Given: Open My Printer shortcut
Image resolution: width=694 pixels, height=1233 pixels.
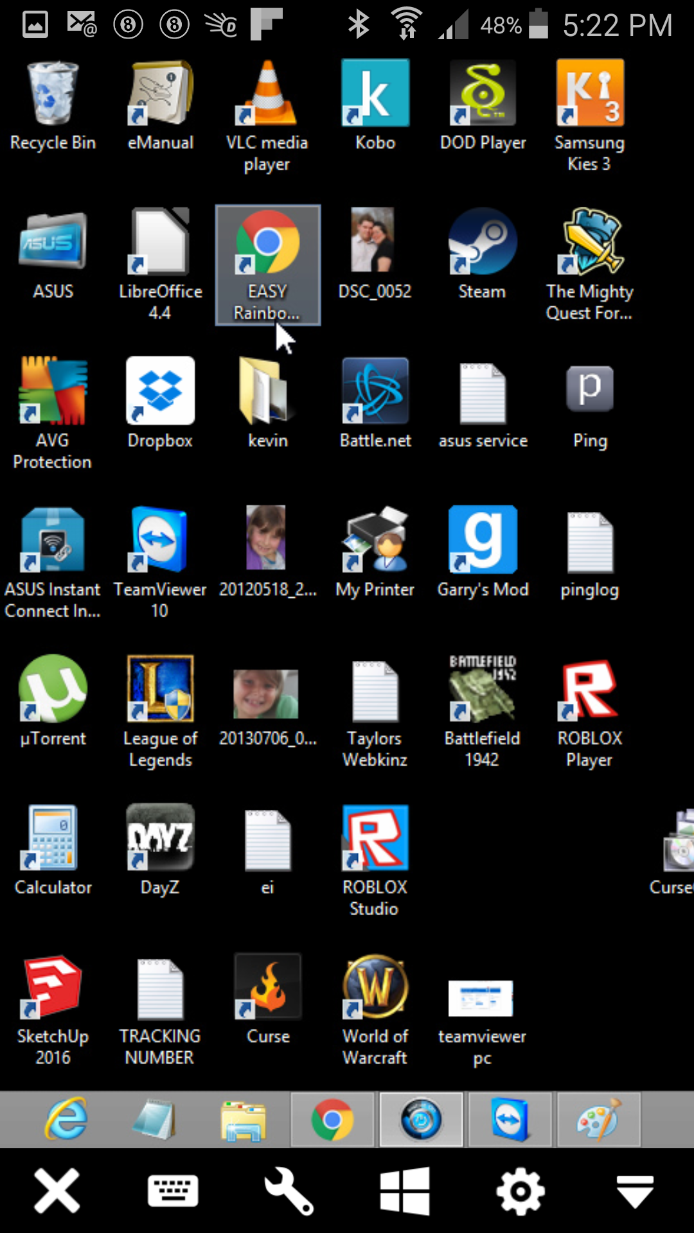Looking at the screenshot, I should point(375,553).
